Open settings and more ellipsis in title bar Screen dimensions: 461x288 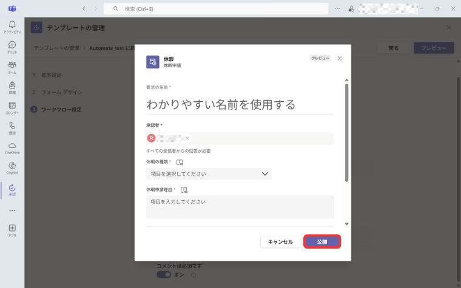337,9
